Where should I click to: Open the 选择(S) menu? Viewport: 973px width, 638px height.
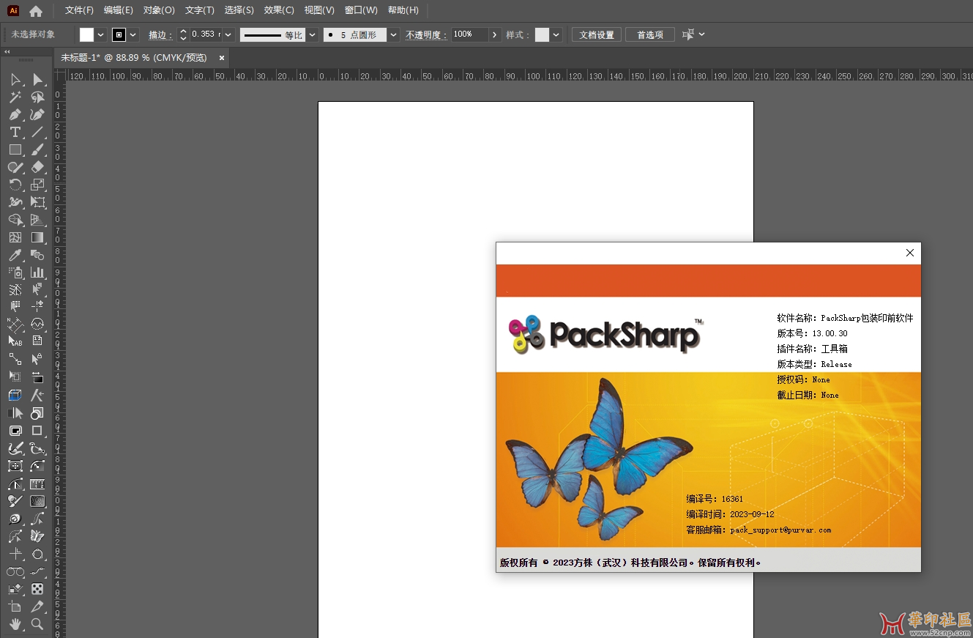(x=239, y=10)
